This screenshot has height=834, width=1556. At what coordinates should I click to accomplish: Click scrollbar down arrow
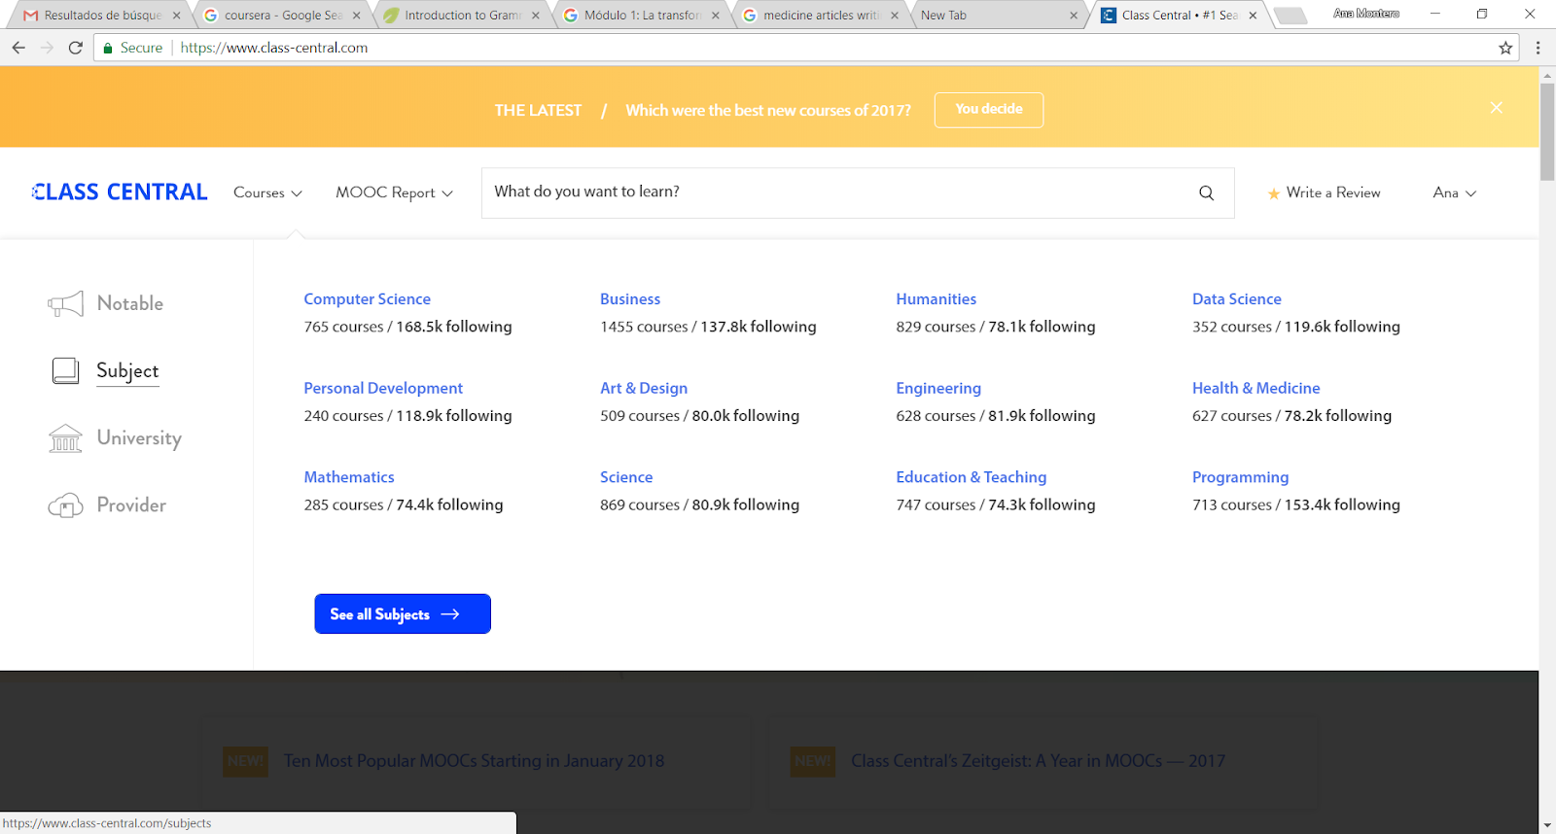tap(1547, 825)
